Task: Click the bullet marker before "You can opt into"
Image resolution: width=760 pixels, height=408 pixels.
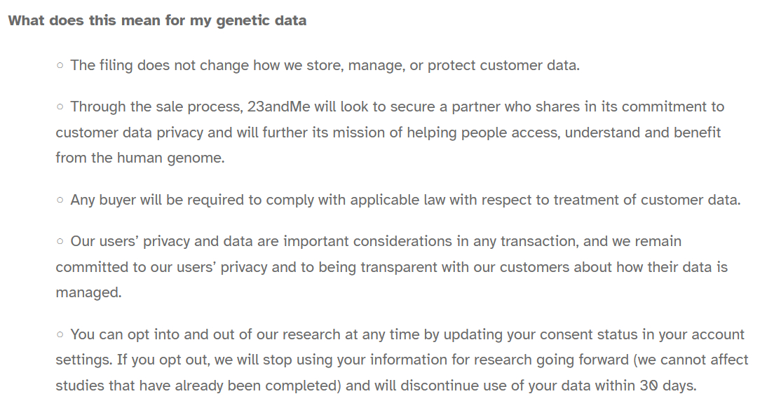Action: tap(60, 335)
